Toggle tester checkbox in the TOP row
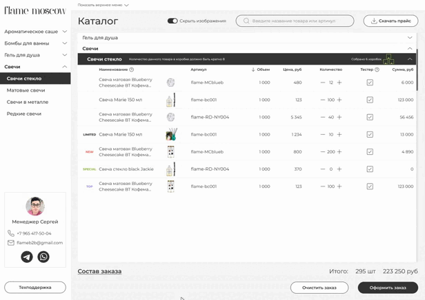Screen dimensions: 425x300 [x=370, y=186]
